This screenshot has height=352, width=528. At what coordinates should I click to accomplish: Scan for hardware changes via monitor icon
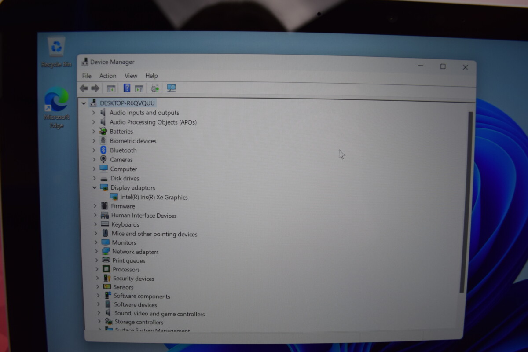172,88
